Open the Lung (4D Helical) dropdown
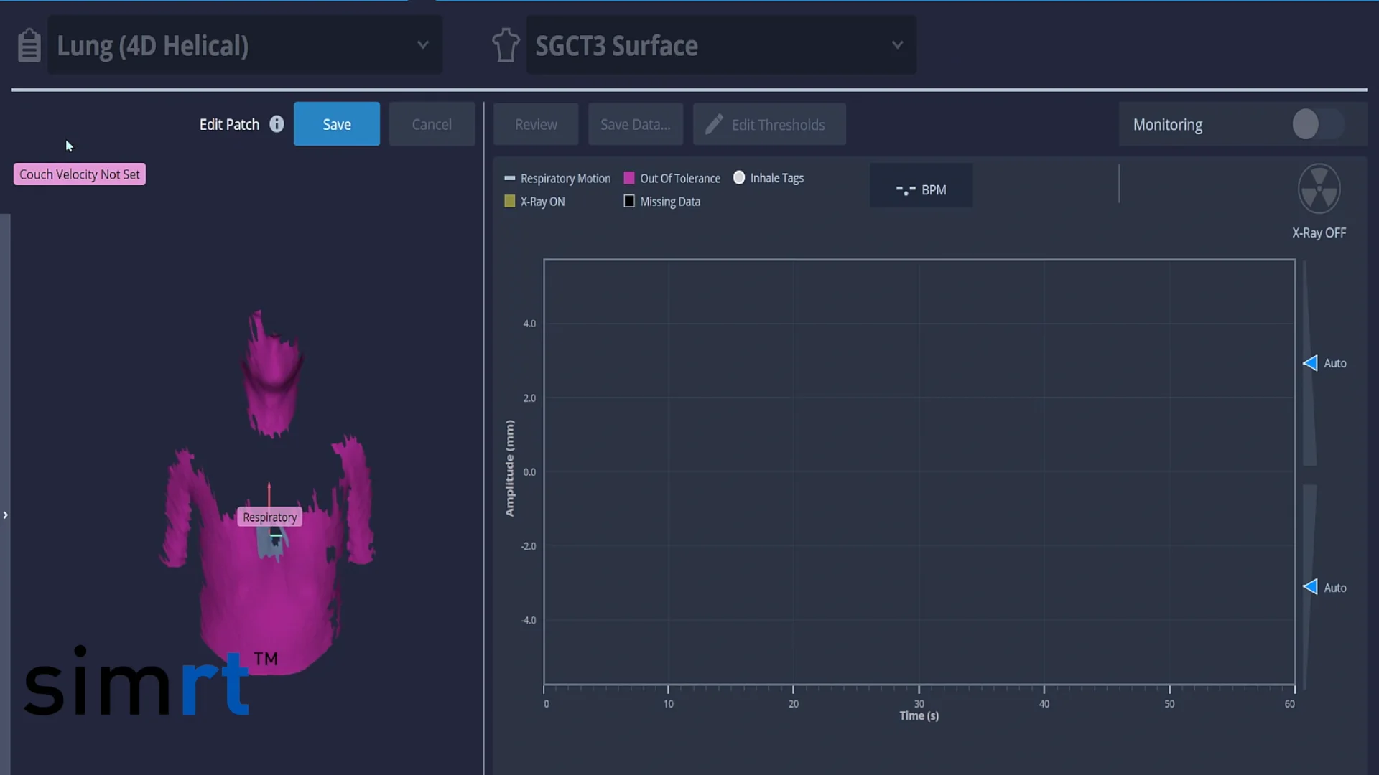The width and height of the screenshot is (1379, 775). 423,45
